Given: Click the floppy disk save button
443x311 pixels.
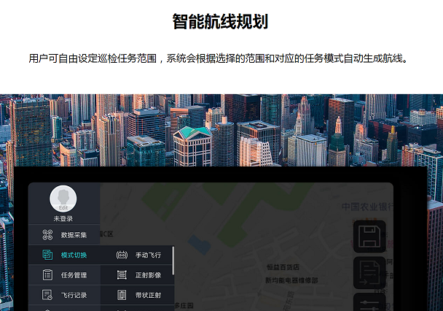Looking at the screenshot, I should coord(369,237).
